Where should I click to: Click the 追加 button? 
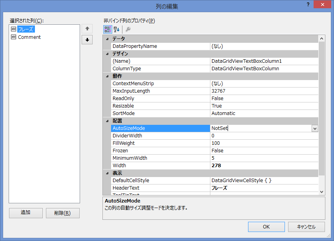26,213
